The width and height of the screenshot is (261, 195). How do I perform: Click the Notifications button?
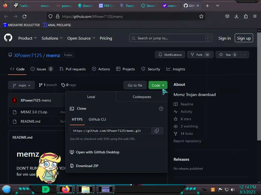170,55
